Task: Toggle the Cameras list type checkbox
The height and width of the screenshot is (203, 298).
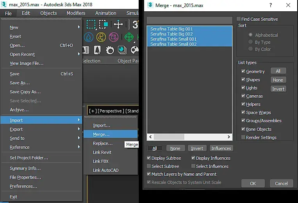Action: 243,96
